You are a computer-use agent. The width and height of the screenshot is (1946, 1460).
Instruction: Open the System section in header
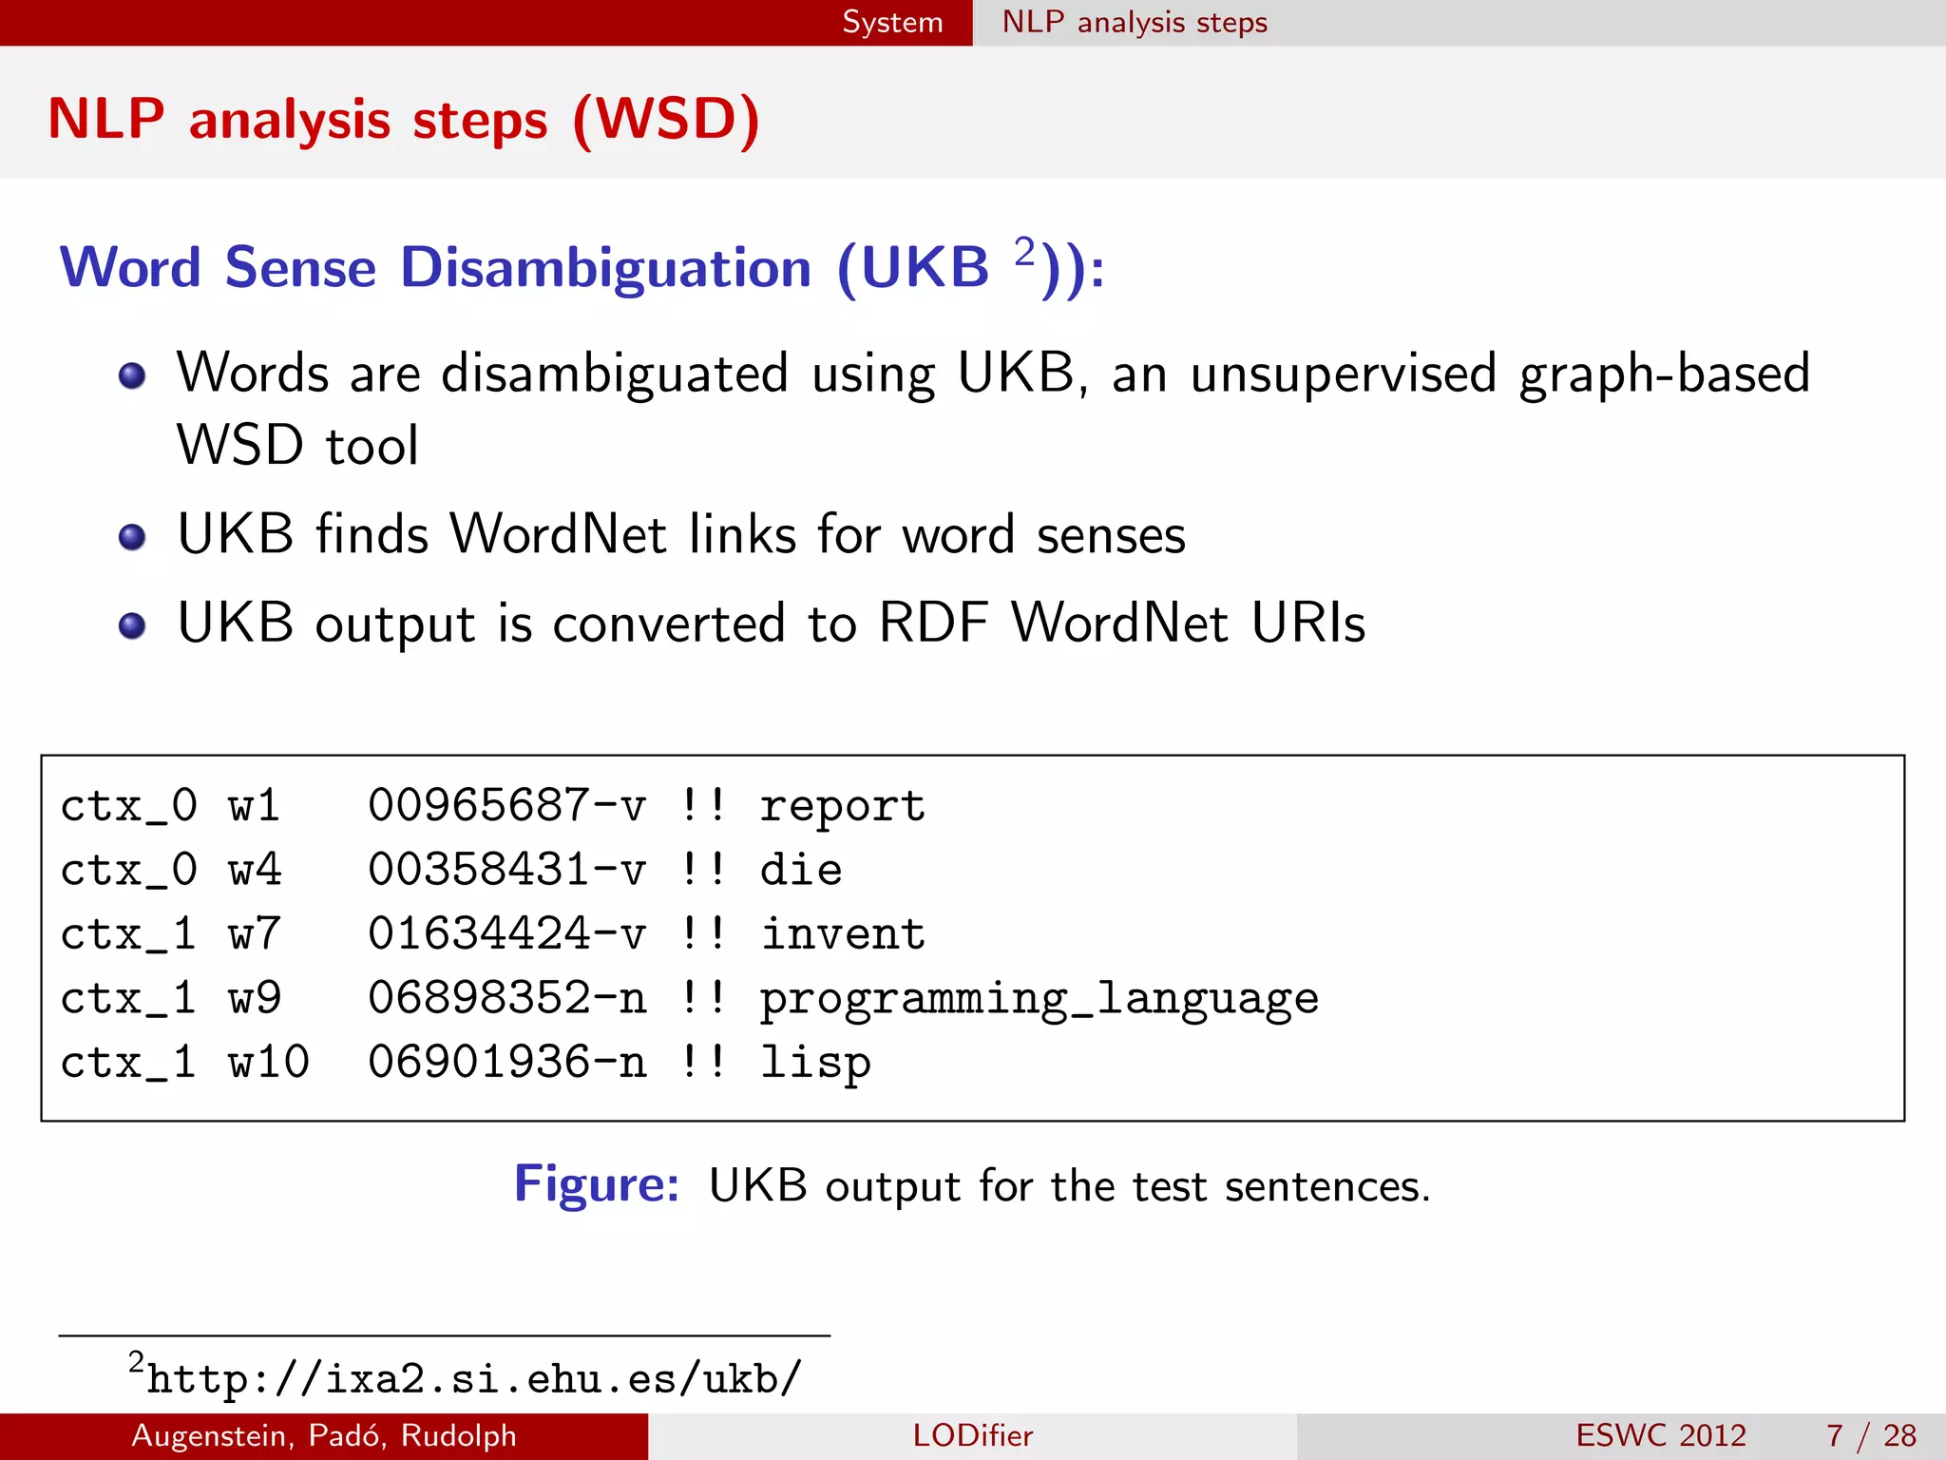(892, 22)
